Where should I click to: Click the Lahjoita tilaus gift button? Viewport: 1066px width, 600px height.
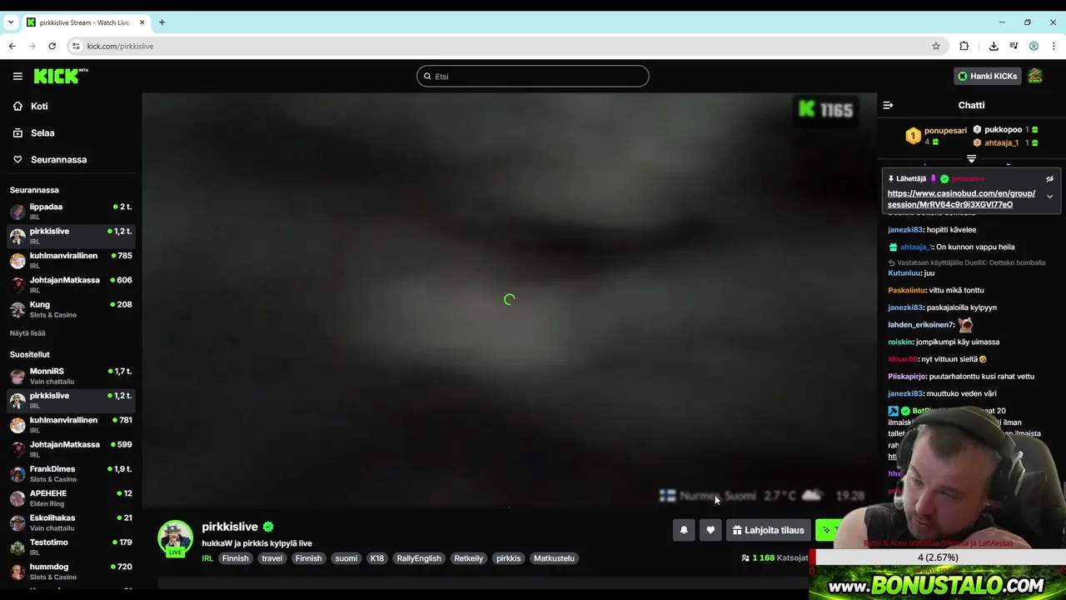768,530
